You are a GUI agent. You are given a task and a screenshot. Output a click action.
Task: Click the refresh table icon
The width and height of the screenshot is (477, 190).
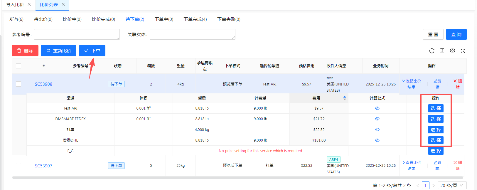point(432,51)
